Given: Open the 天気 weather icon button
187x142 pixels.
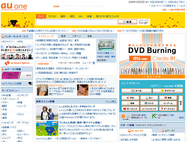Looking at the screenshot, I should tap(130, 98).
